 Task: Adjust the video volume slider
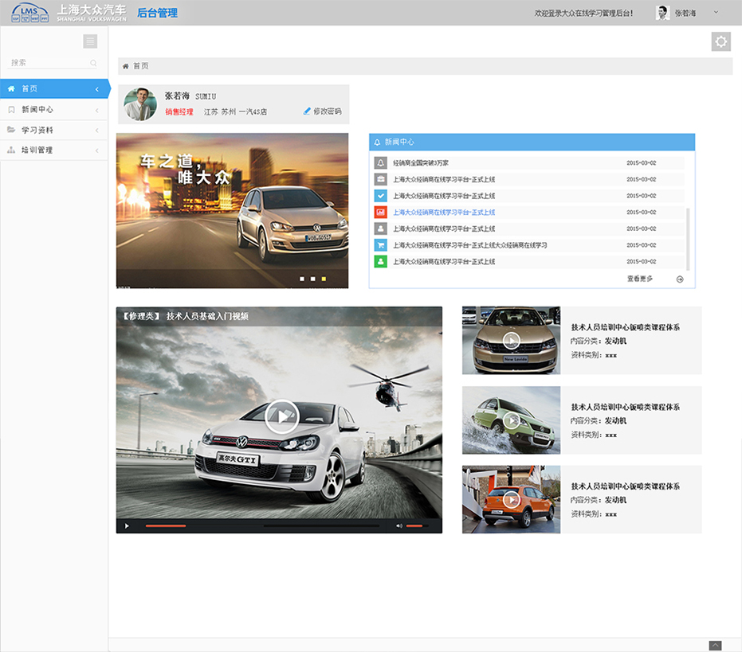415,526
